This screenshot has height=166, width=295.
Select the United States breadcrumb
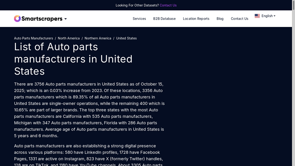126,38
